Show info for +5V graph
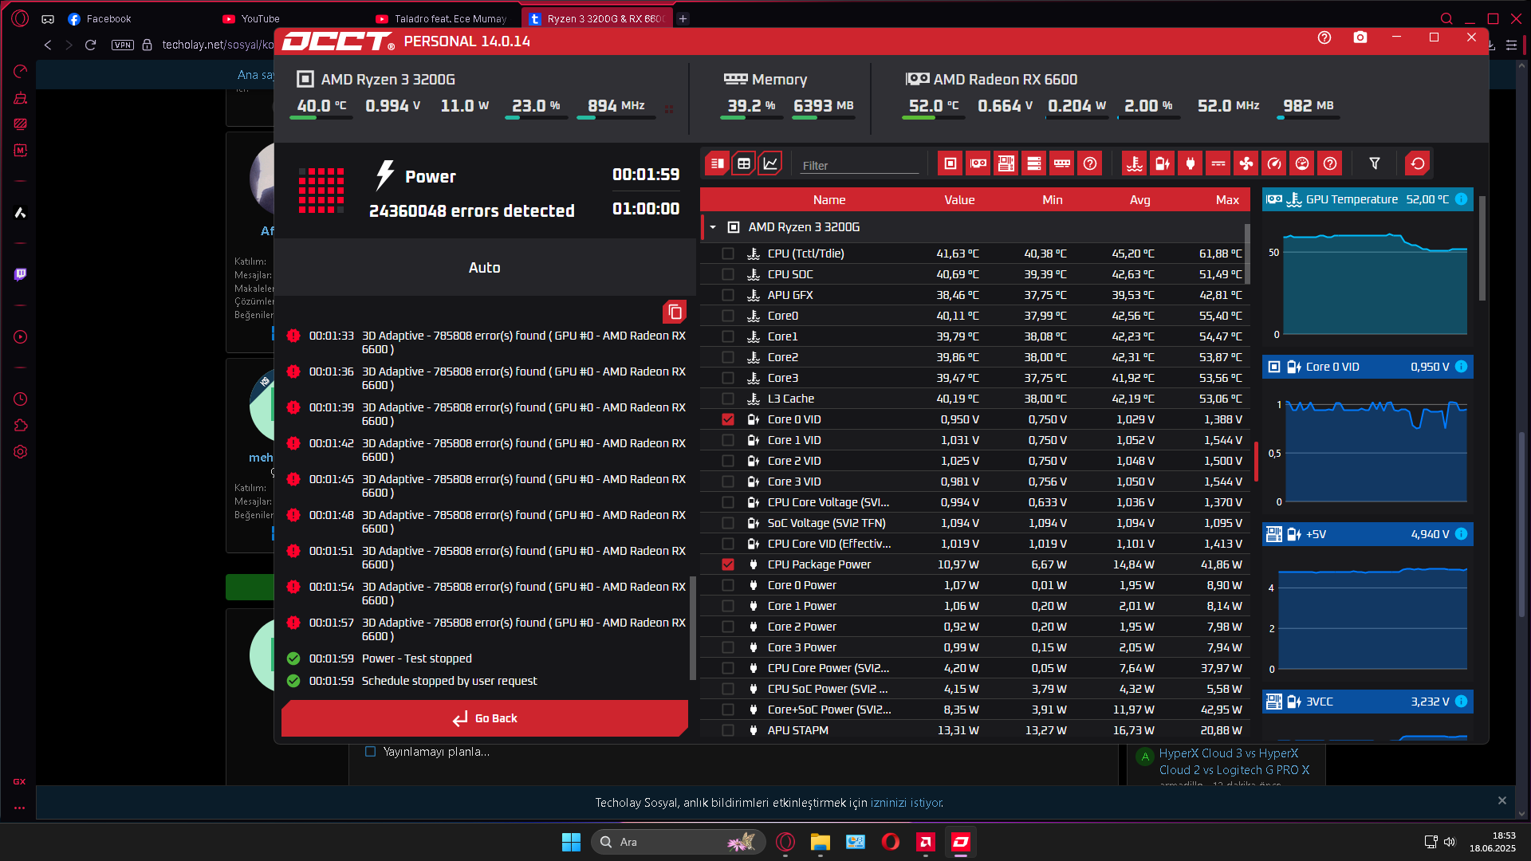This screenshot has width=1531, height=861. coord(1461,534)
